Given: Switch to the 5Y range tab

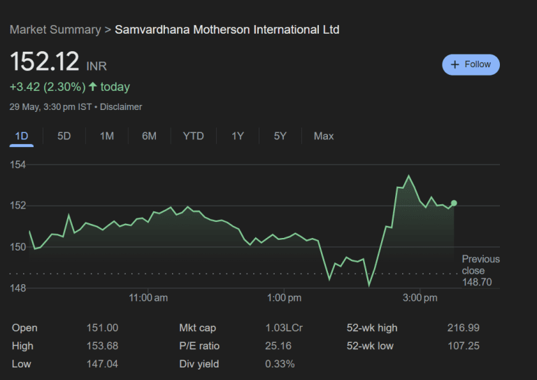Looking at the screenshot, I should click(x=280, y=136).
